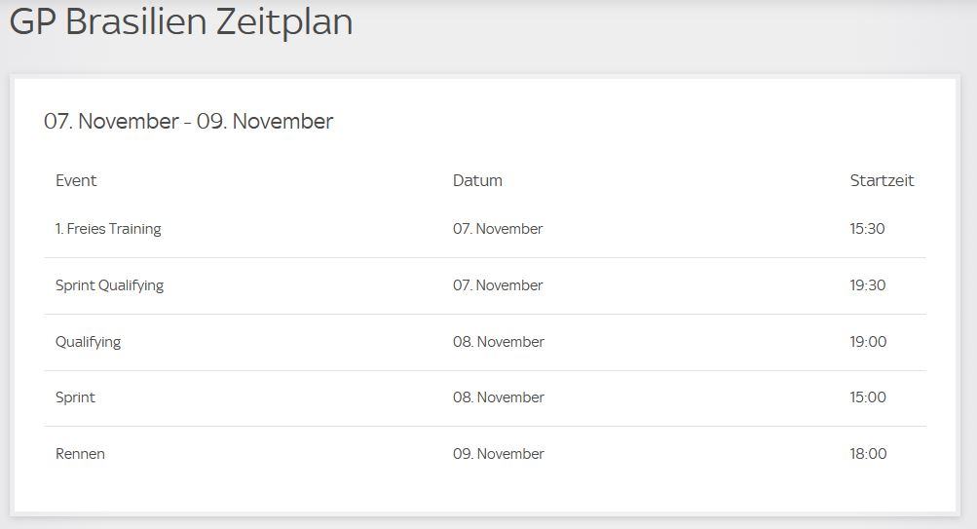Click the 15:00 Sprint start time

click(867, 397)
